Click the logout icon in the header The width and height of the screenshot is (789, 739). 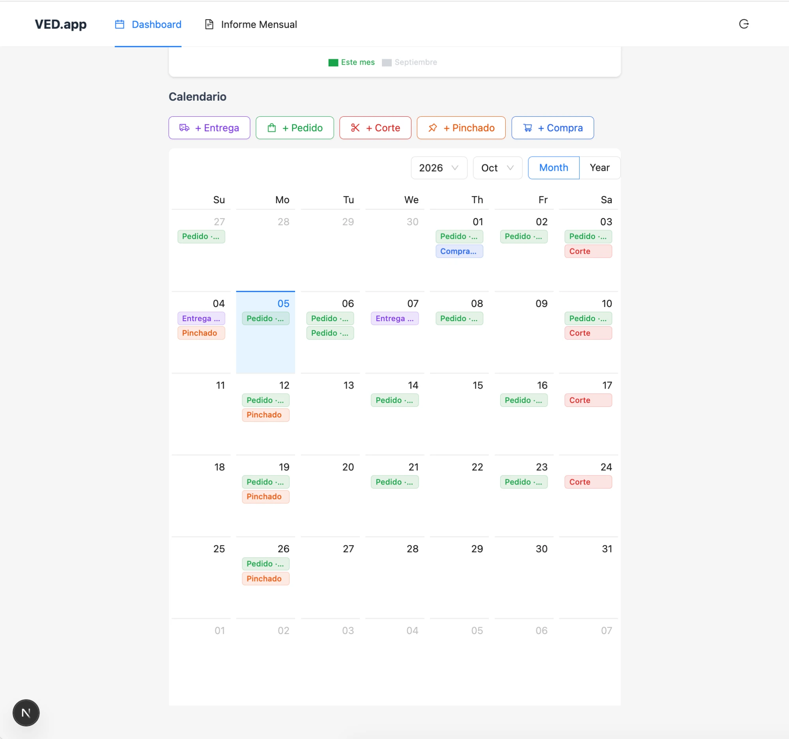[744, 24]
